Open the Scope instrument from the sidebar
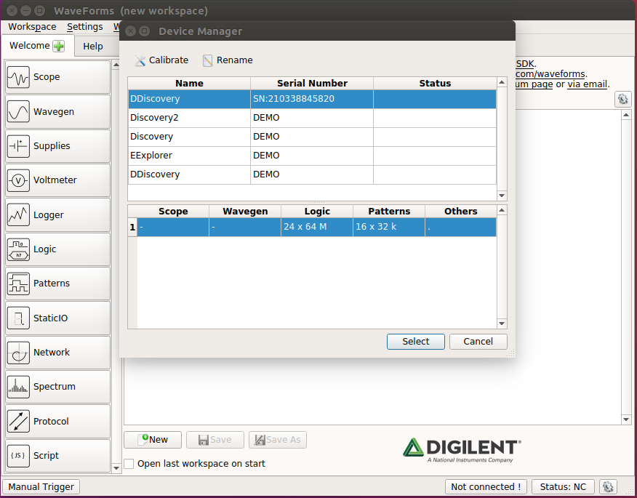Image resolution: width=637 pixels, height=498 pixels. coord(57,77)
